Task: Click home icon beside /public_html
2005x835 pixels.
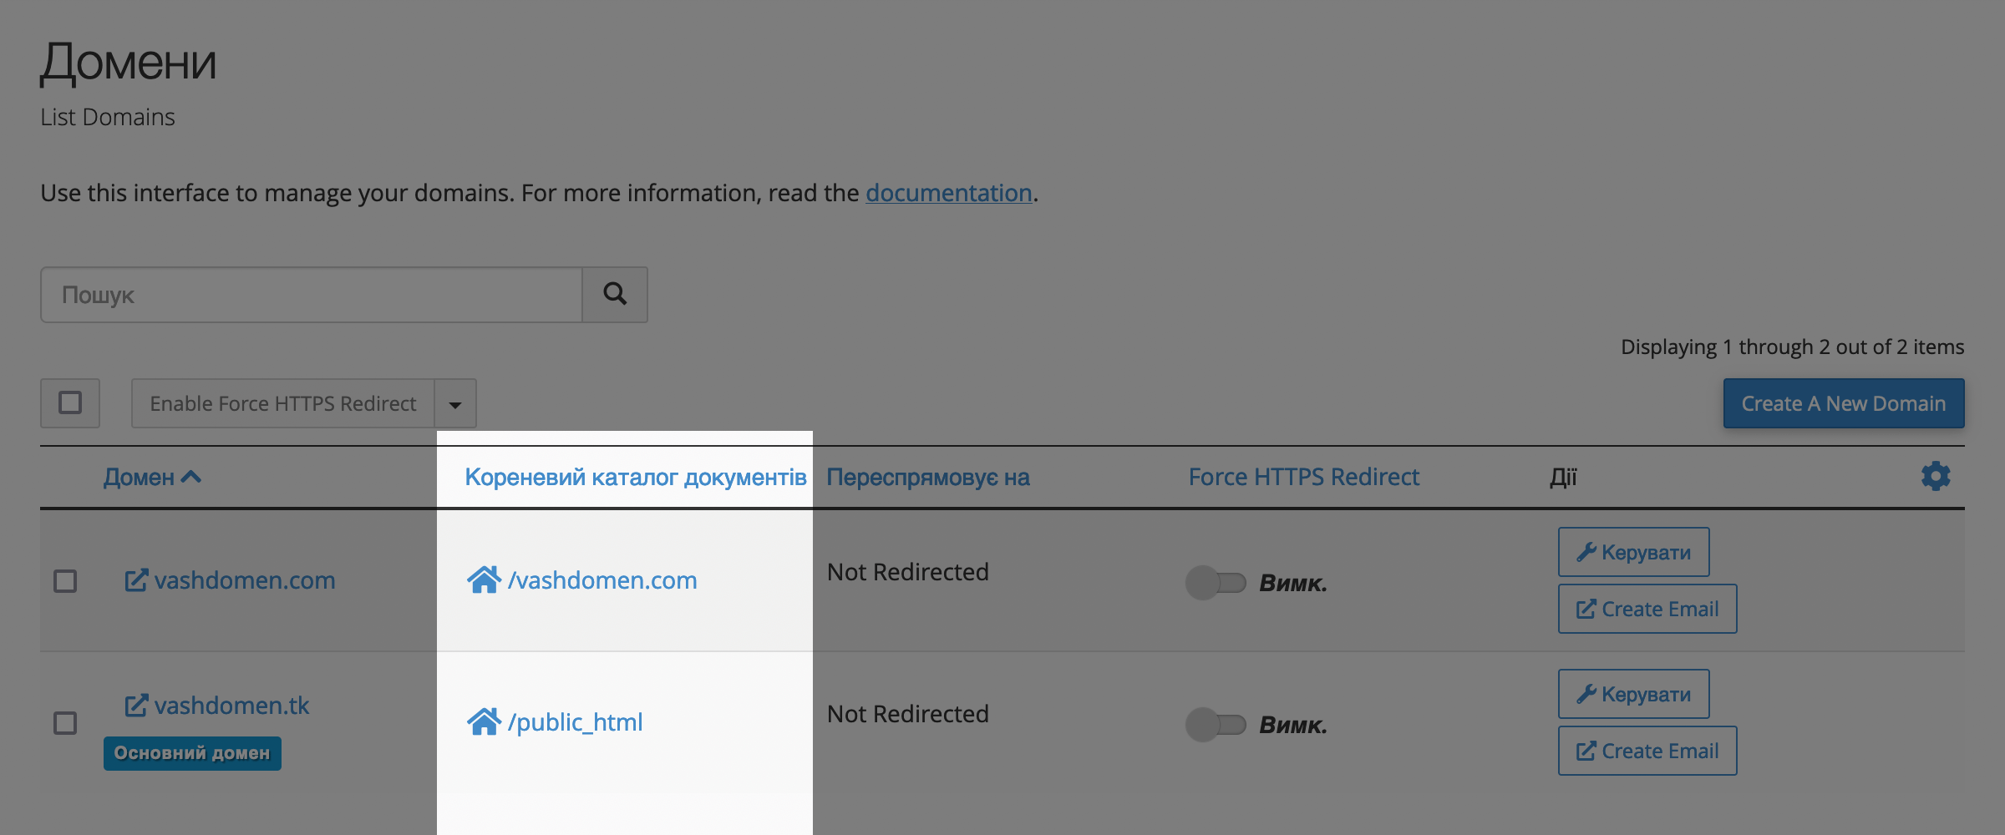Action: 484,721
